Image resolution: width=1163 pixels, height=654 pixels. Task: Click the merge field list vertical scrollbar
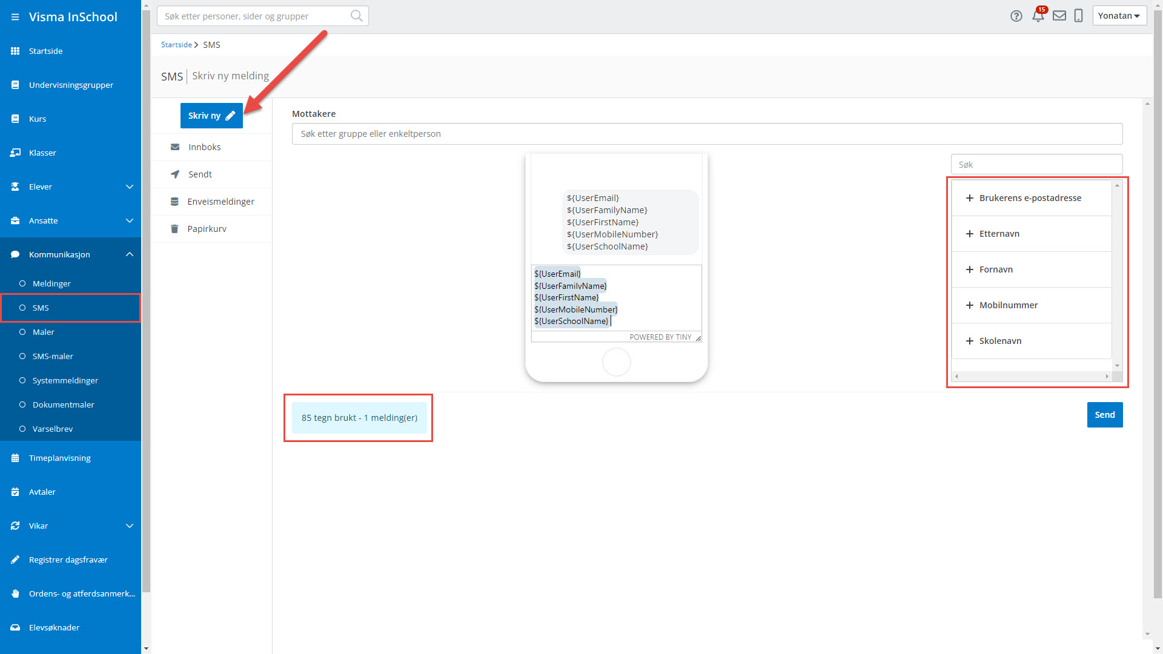[1118, 276]
